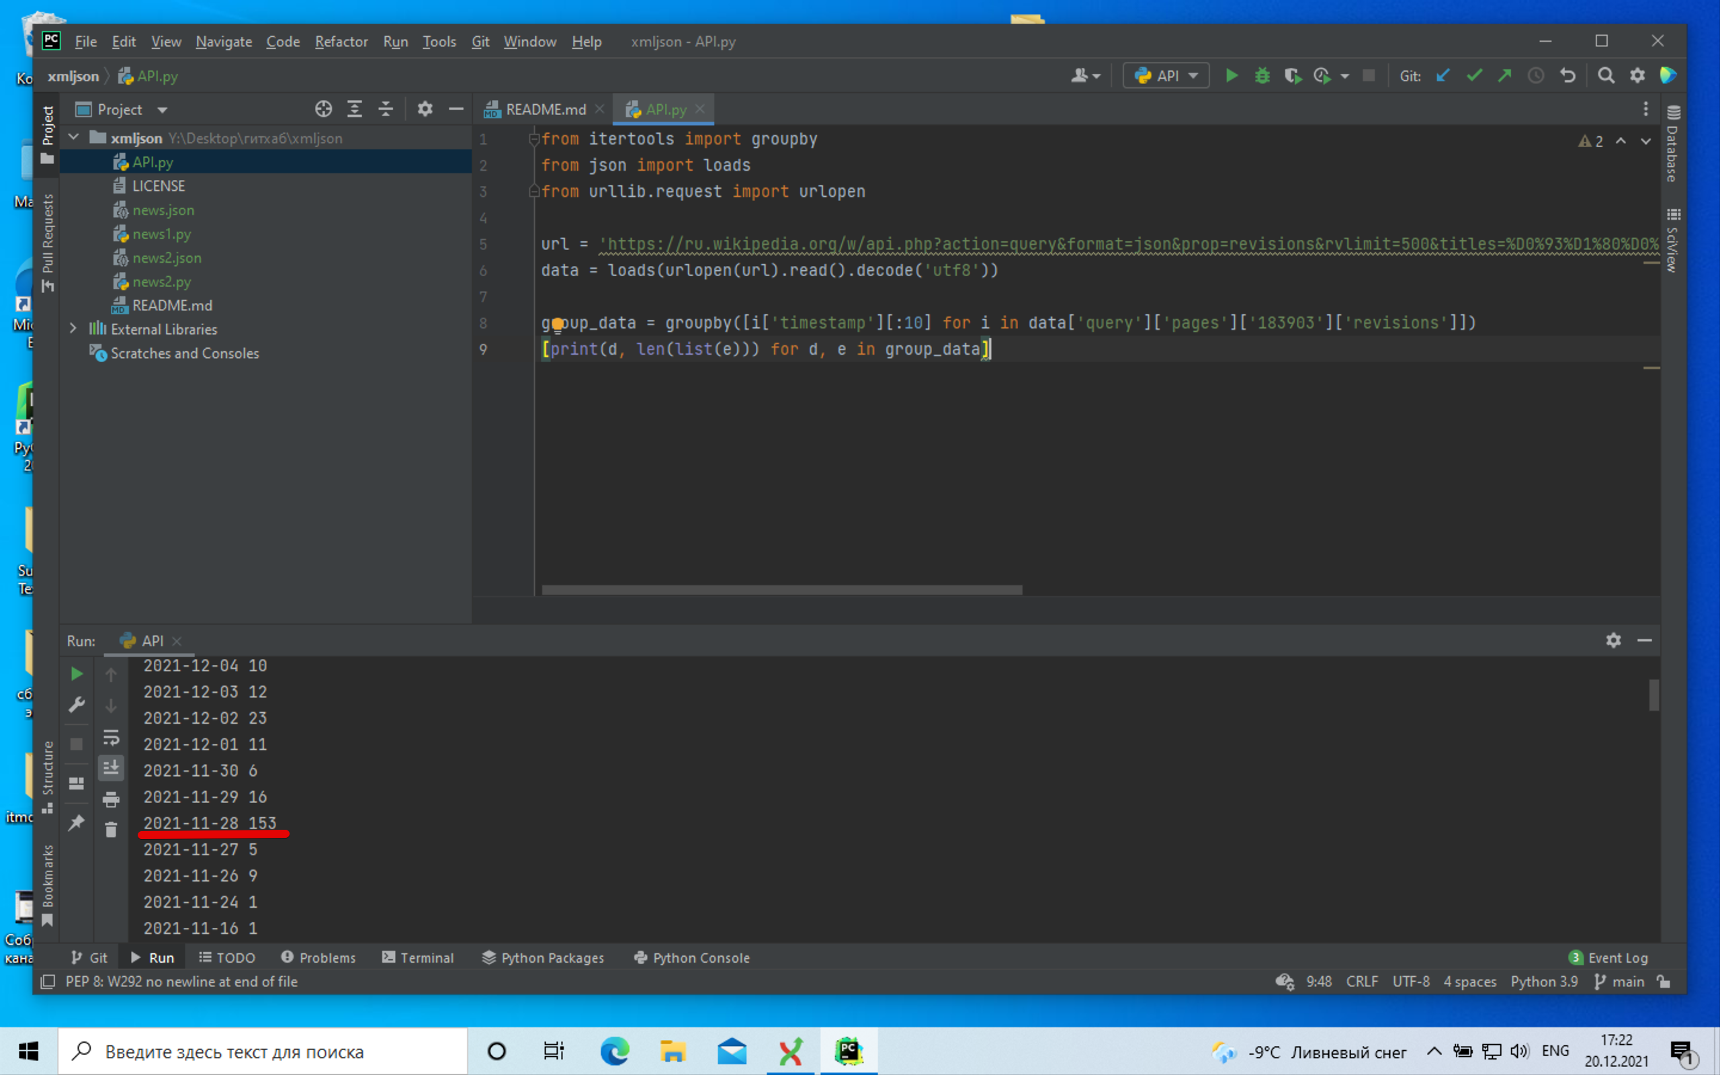The width and height of the screenshot is (1720, 1075).
Task: Click Git update project arrow
Action: tap(1442, 75)
